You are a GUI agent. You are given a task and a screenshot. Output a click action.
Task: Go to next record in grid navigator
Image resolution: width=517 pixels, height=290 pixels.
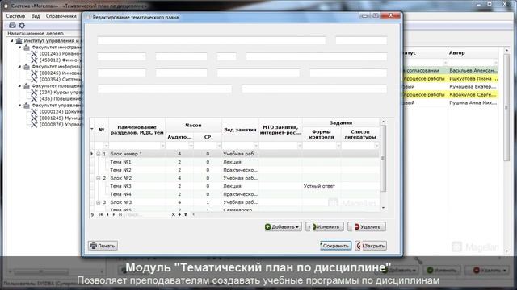[x=114, y=214]
